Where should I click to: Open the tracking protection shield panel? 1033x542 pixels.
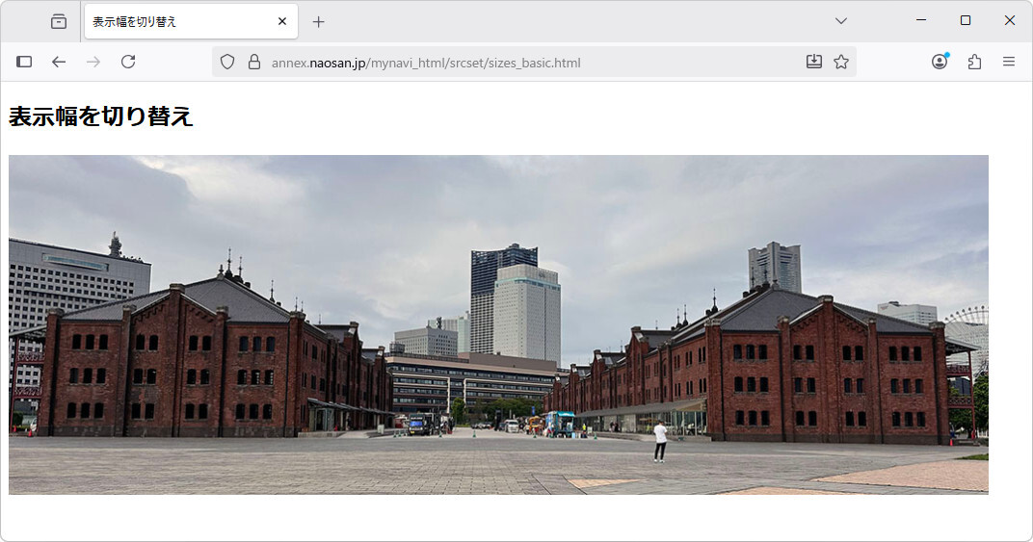(227, 62)
